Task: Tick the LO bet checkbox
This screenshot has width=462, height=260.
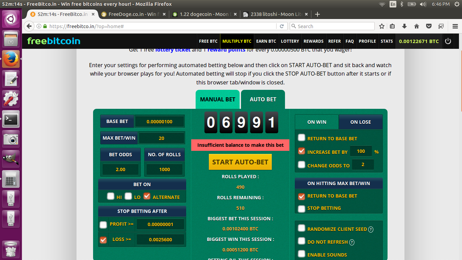Action: 128,196
